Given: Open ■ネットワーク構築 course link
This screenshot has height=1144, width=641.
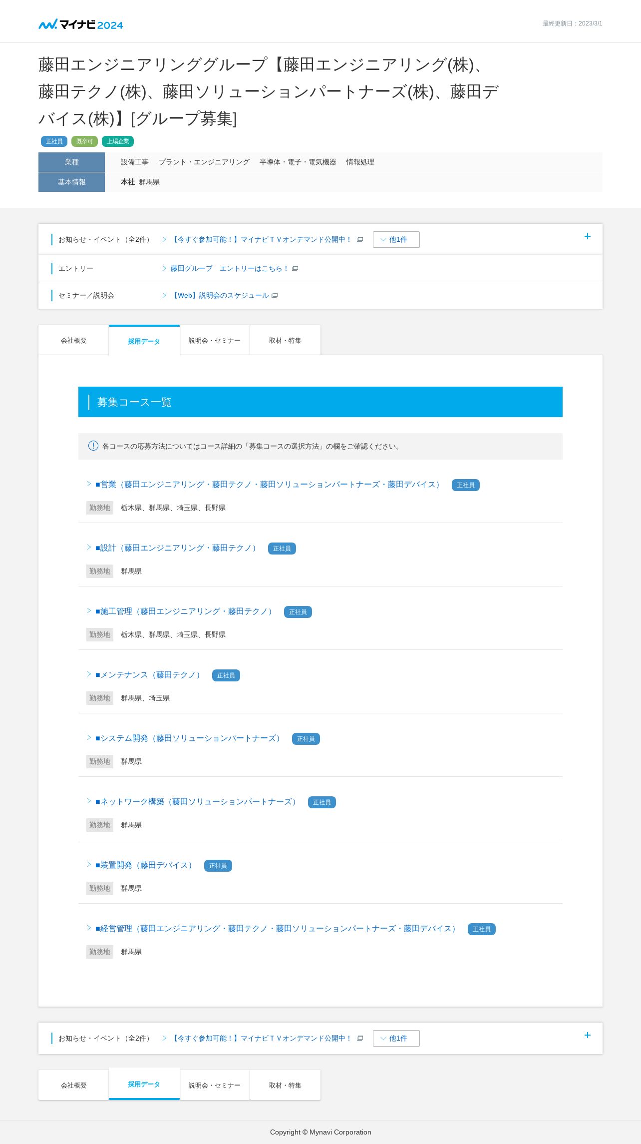Looking at the screenshot, I should pos(197,802).
